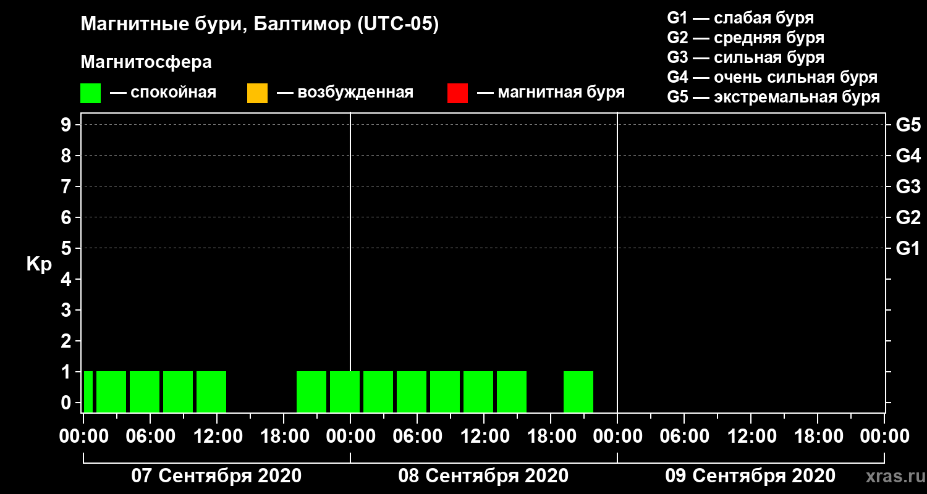Click 'G3 — сильная буря' legend line
This screenshot has width=927, height=494.
point(746,57)
